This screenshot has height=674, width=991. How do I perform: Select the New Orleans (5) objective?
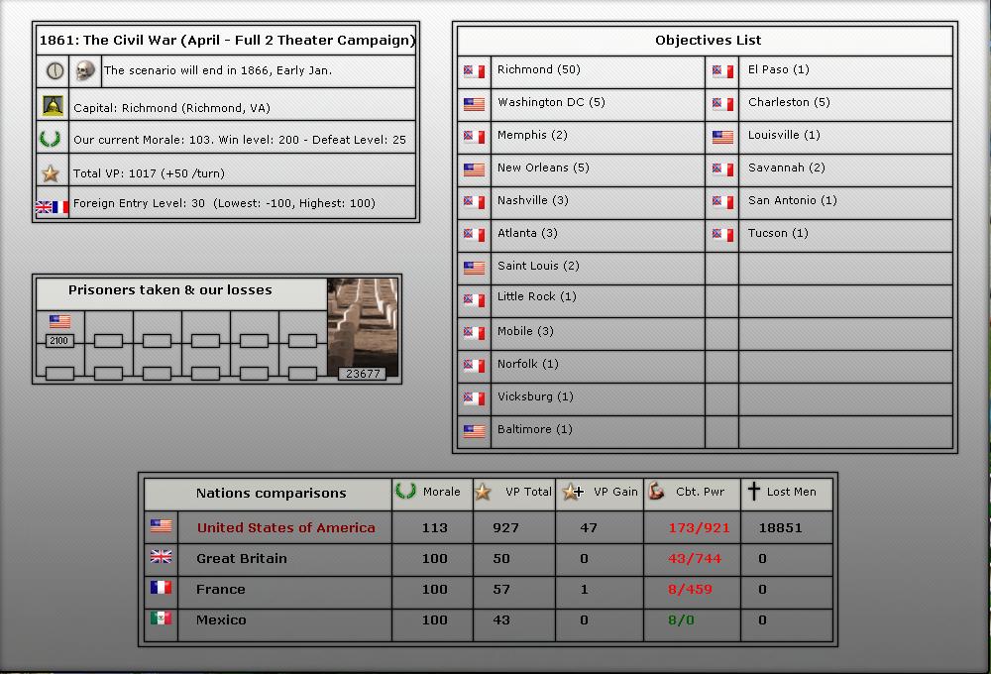coord(542,168)
